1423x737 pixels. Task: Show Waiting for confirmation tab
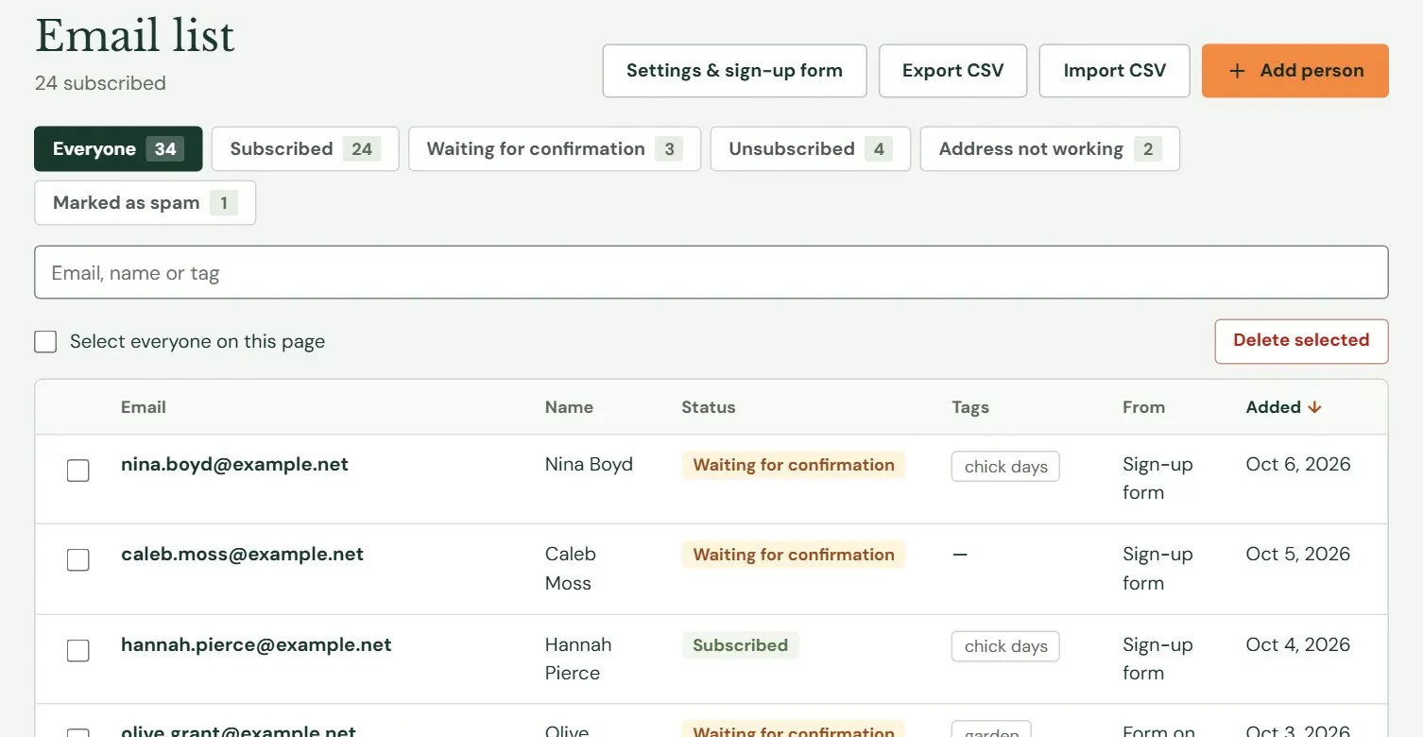click(555, 149)
